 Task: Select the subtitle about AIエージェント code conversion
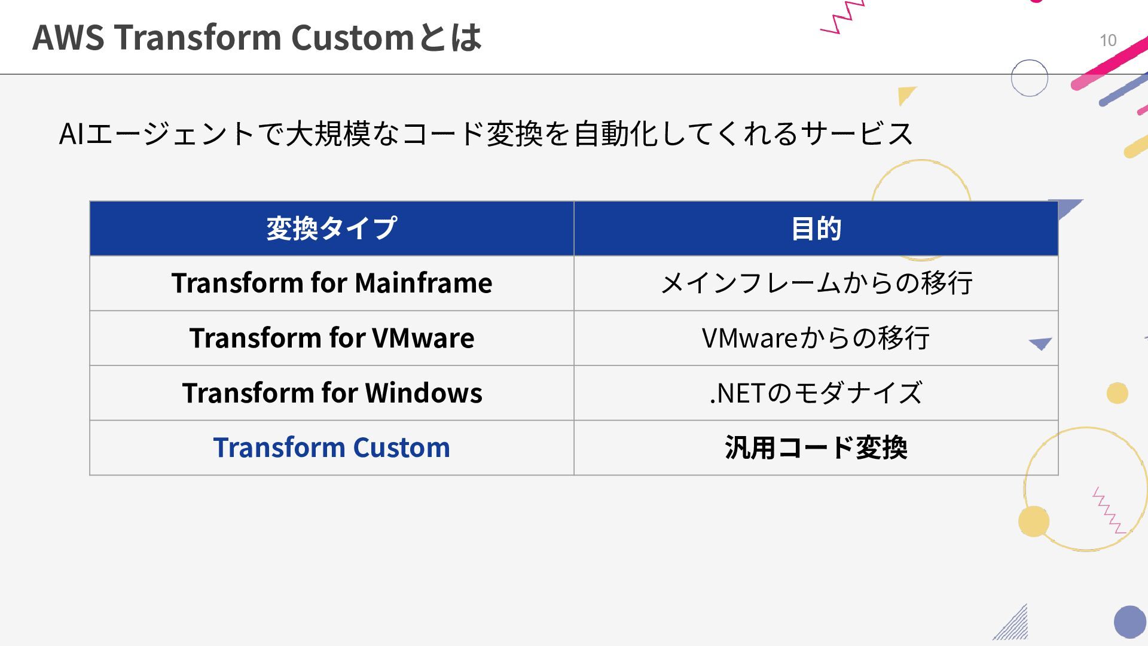point(486,133)
